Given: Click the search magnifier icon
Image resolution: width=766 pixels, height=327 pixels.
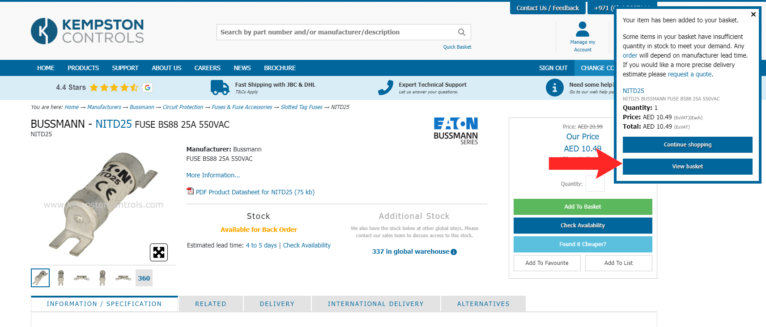Looking at the screenshot, I should 462,32.
